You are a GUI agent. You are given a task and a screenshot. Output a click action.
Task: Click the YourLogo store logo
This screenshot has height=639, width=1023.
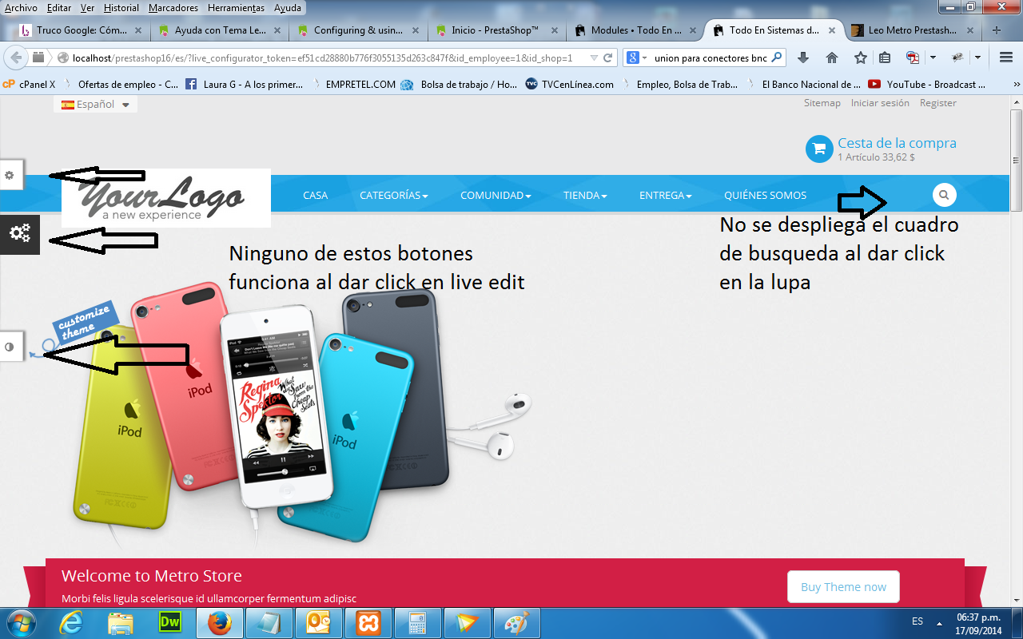click(x=166, y=198)
